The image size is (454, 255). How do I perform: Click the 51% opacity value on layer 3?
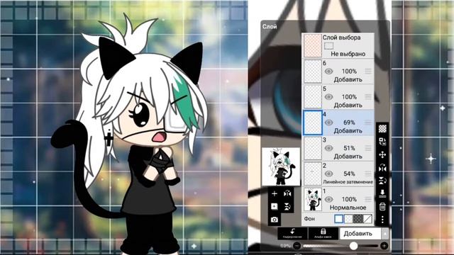(349, 148)
